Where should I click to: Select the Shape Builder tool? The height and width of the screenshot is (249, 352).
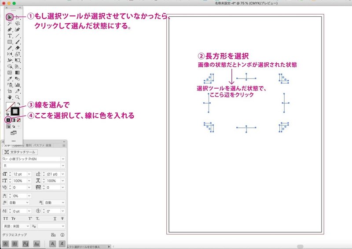click(10, 66)
